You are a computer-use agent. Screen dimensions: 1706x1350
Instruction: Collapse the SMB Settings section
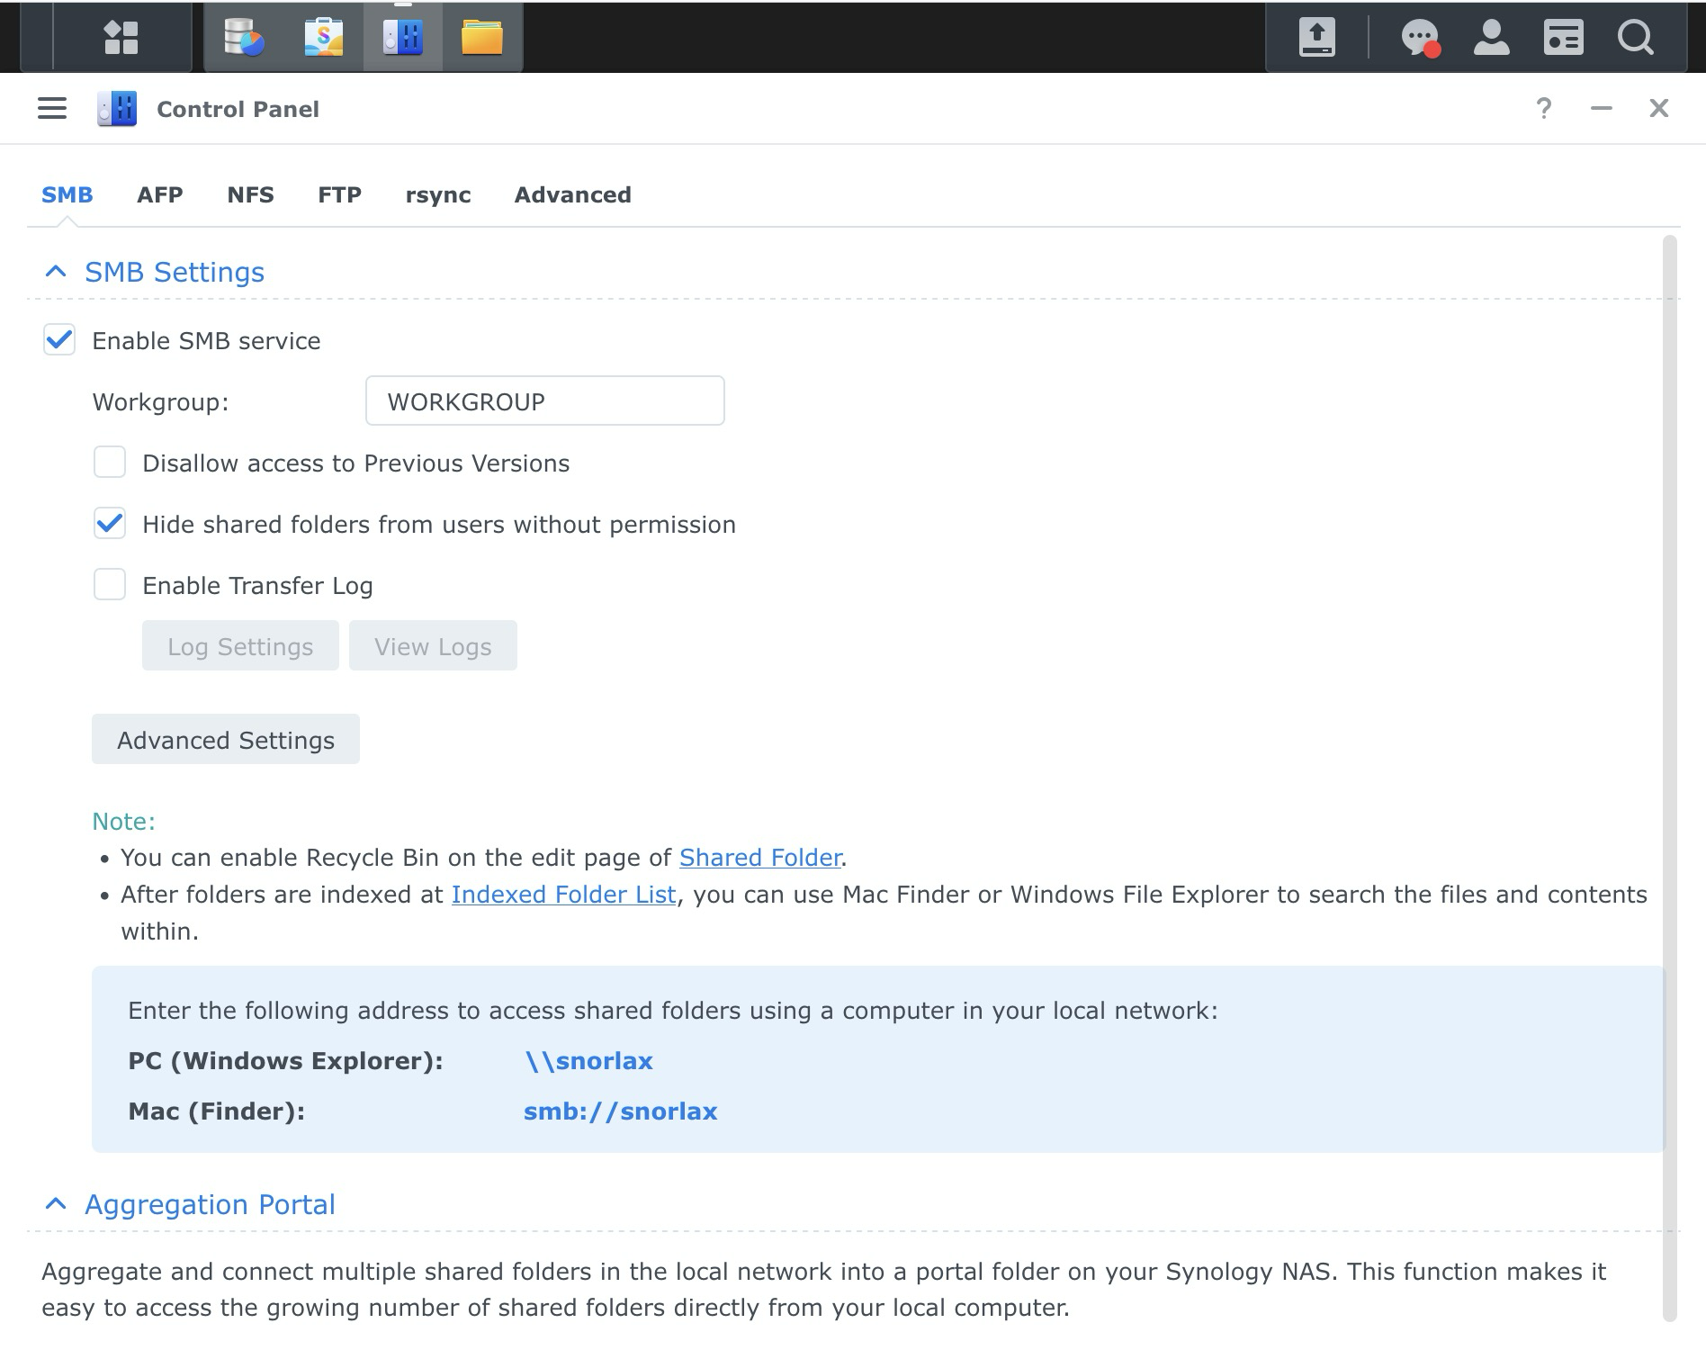(x=56, y=272)
